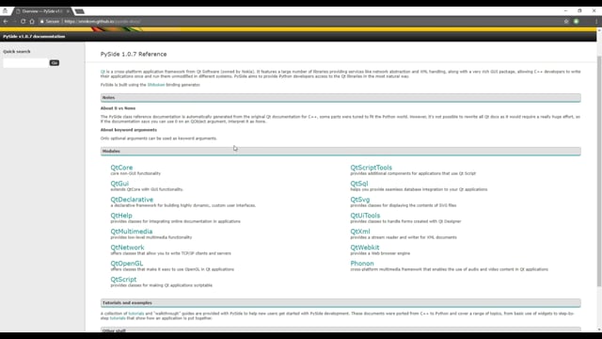Open the Qt link in the intro paragraph
Image resolution: width=602 pixels, height=339 pixels.
click(103, 72)
